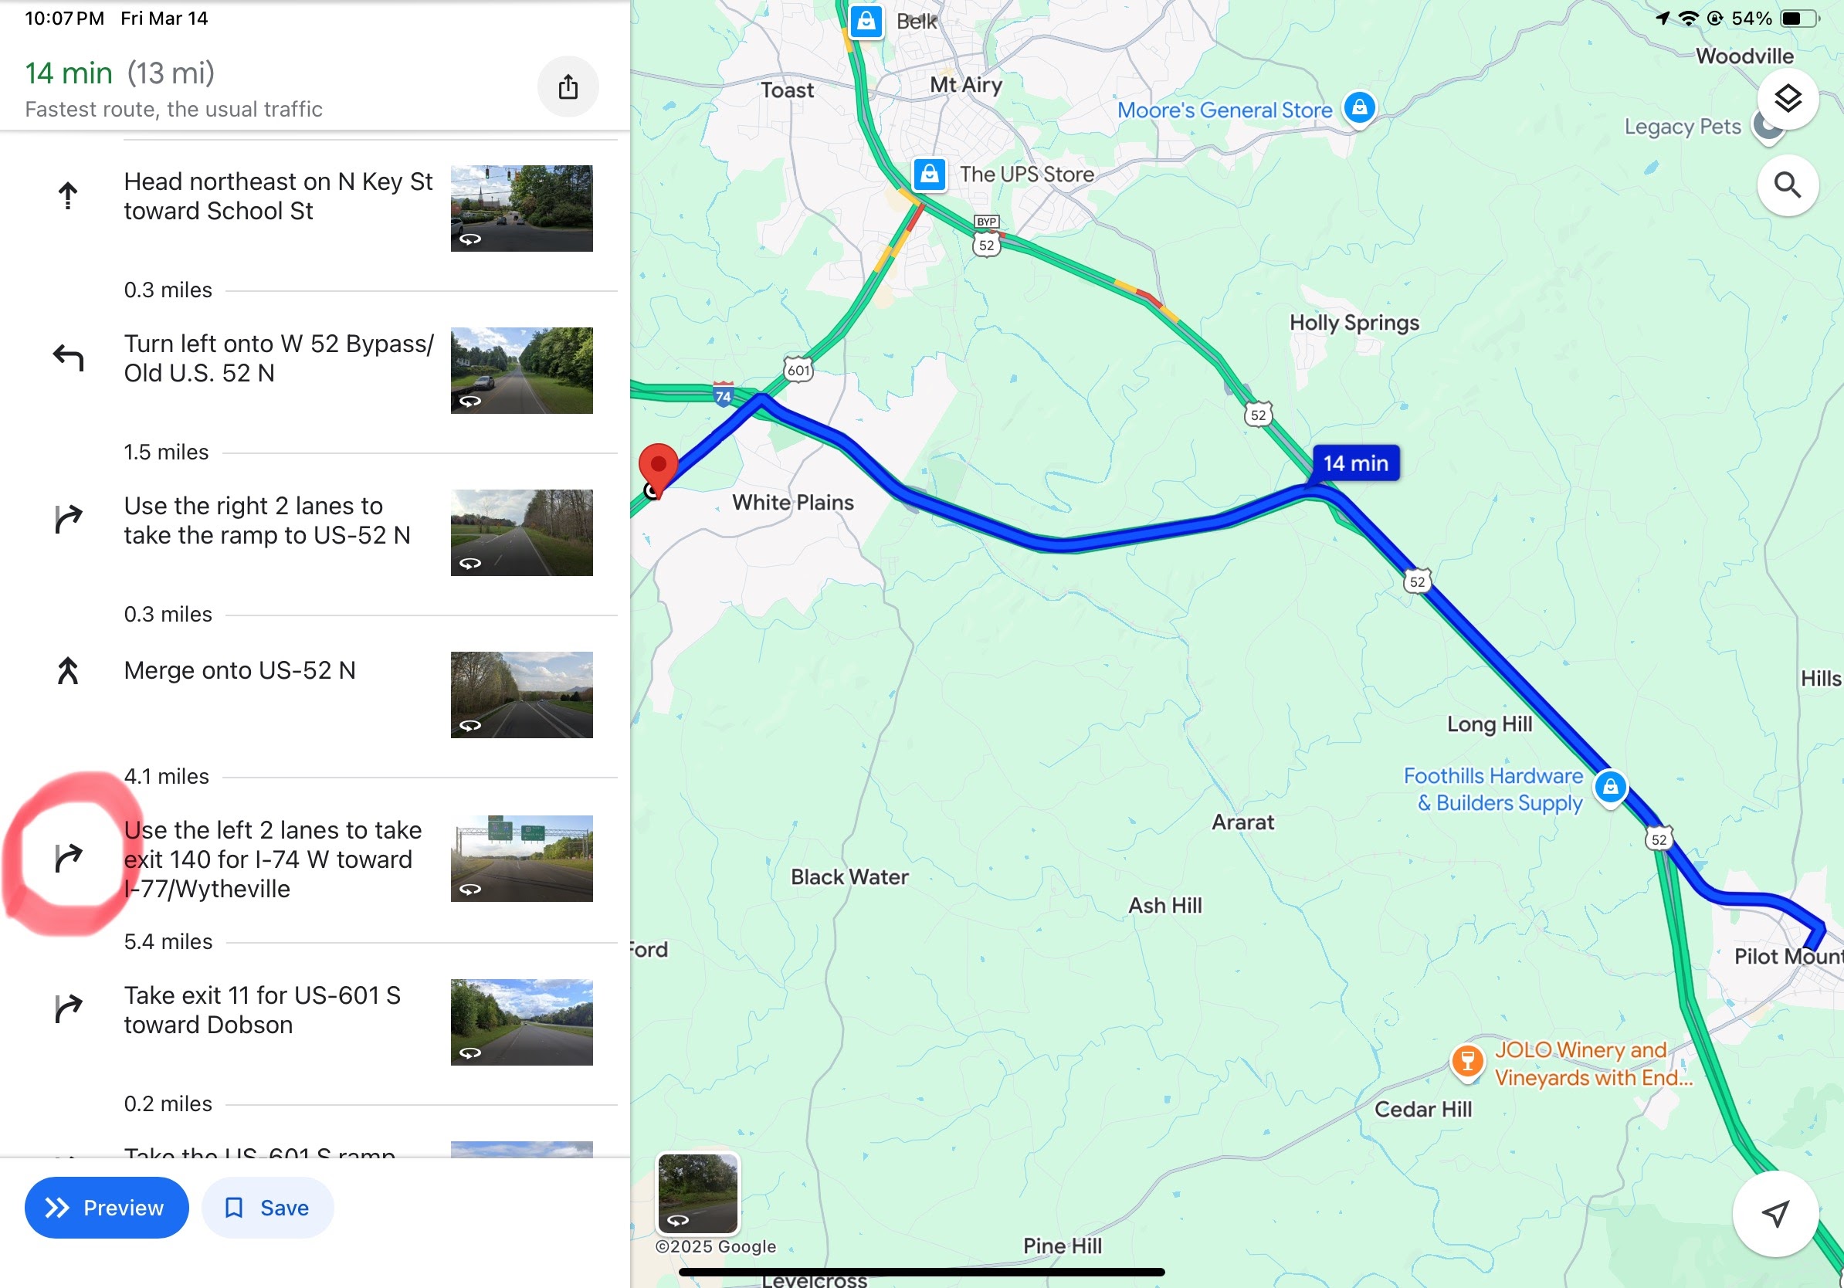The height and width of the screenshot is (1288, 1844).
Task: Open Street View thumbnail on map corner
Action: point(697,1192)
